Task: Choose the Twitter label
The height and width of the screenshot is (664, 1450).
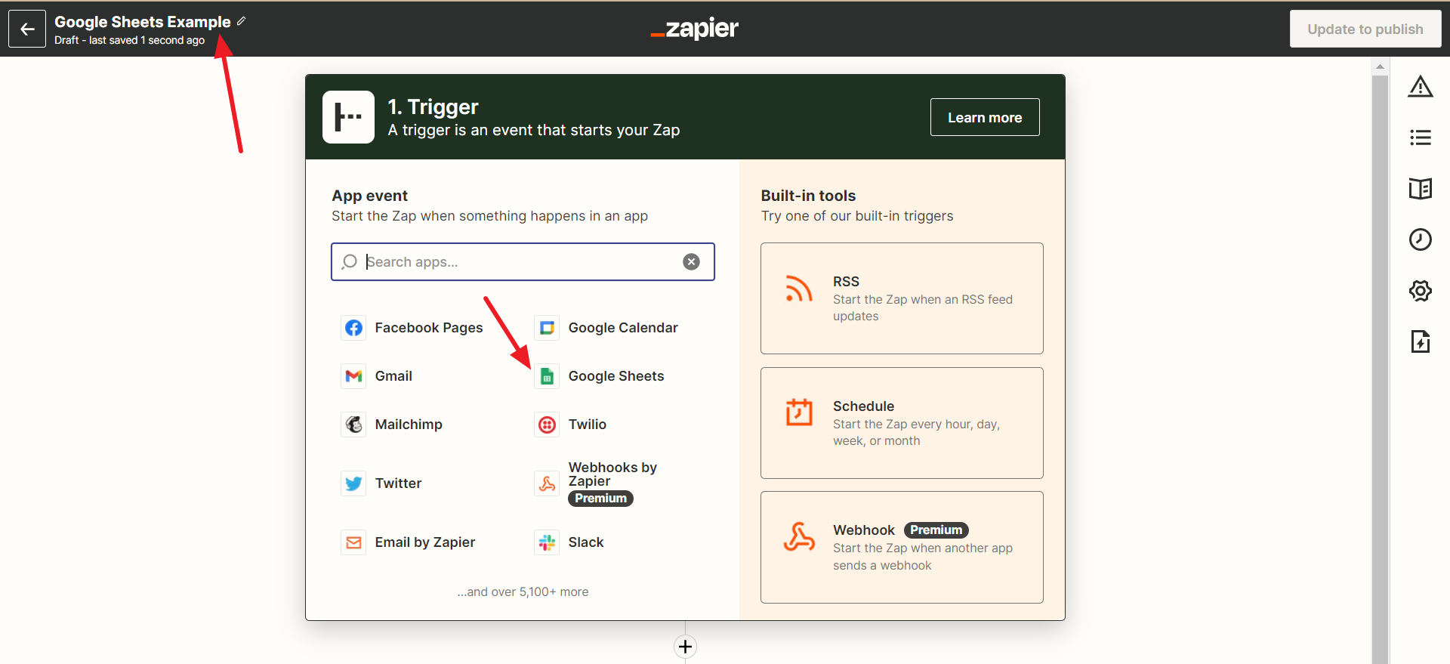Action: coord(398,483)
